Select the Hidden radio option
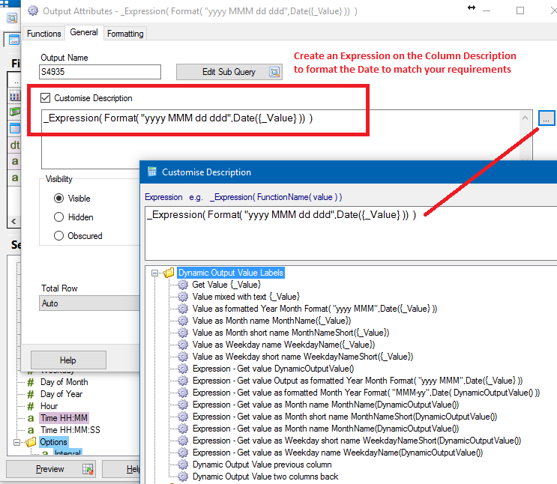Image resolution: width=557 pixels, height=484 pixels. (58, 217)
